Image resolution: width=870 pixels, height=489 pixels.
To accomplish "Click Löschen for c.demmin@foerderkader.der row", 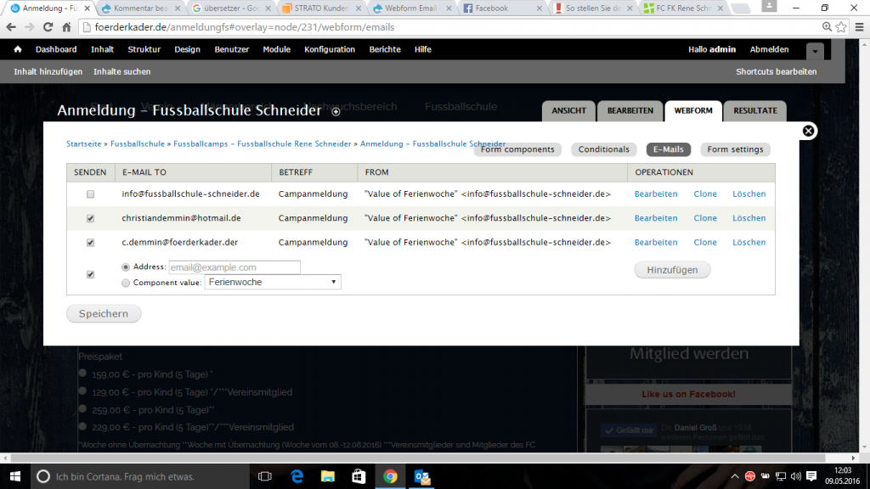I will [x=749, y=242].
